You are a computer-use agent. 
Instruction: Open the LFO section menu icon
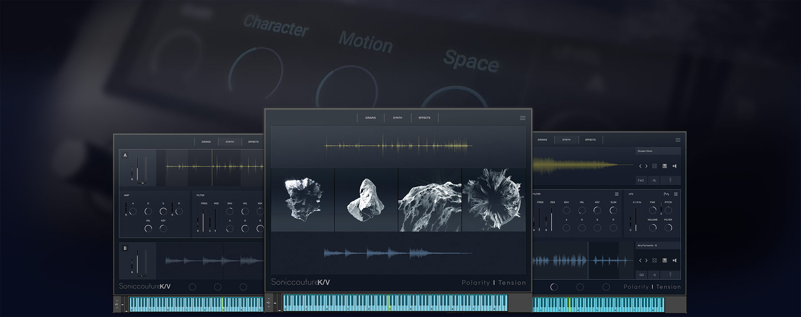point(676,194)
